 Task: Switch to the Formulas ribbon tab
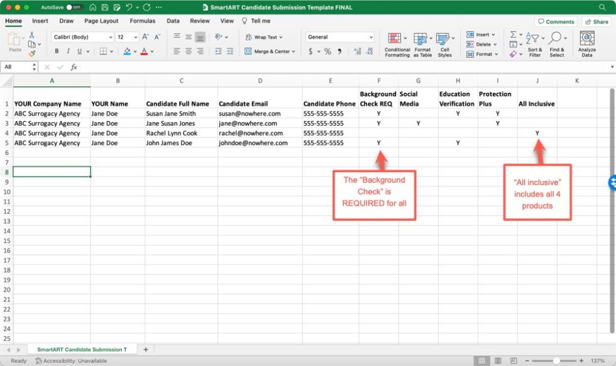pos(142,21)
